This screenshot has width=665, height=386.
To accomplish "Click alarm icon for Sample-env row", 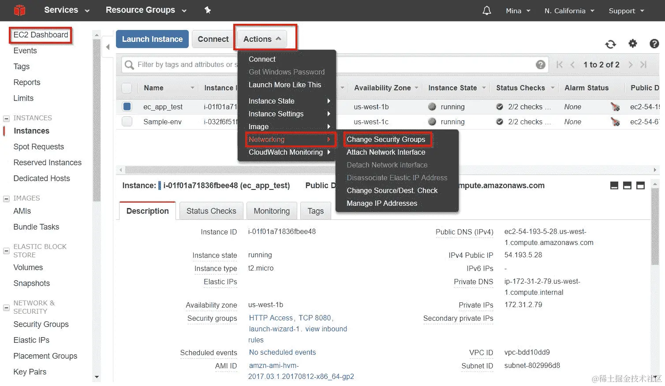I will [x=615, y=122].
